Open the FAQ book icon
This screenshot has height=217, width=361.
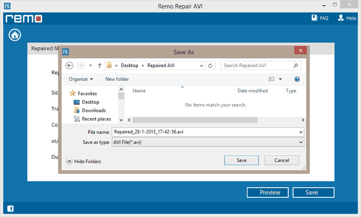[314, 18]
